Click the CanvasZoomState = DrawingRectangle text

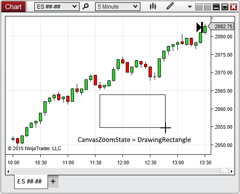click(134, 140)
